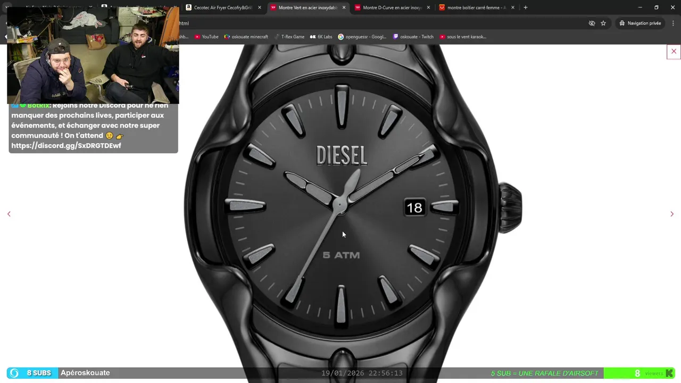Viewport: 681px width, 383px height.
Task: Click the Discord invite link in chat
Action: (66, 145)
